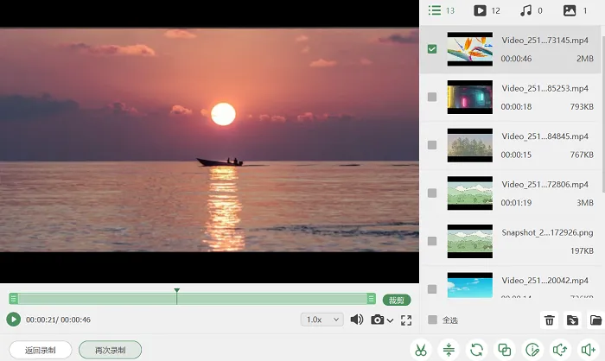Enable the 全选 select-all checkbox
The width and height of the screenshot is (605, 361).
(432, 320)
